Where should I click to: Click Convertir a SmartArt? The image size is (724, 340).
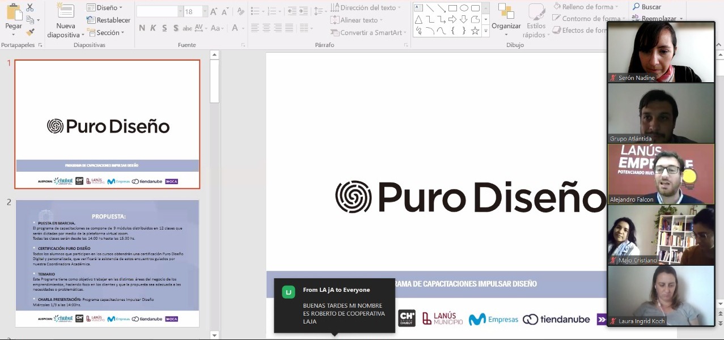pos(367,32)
